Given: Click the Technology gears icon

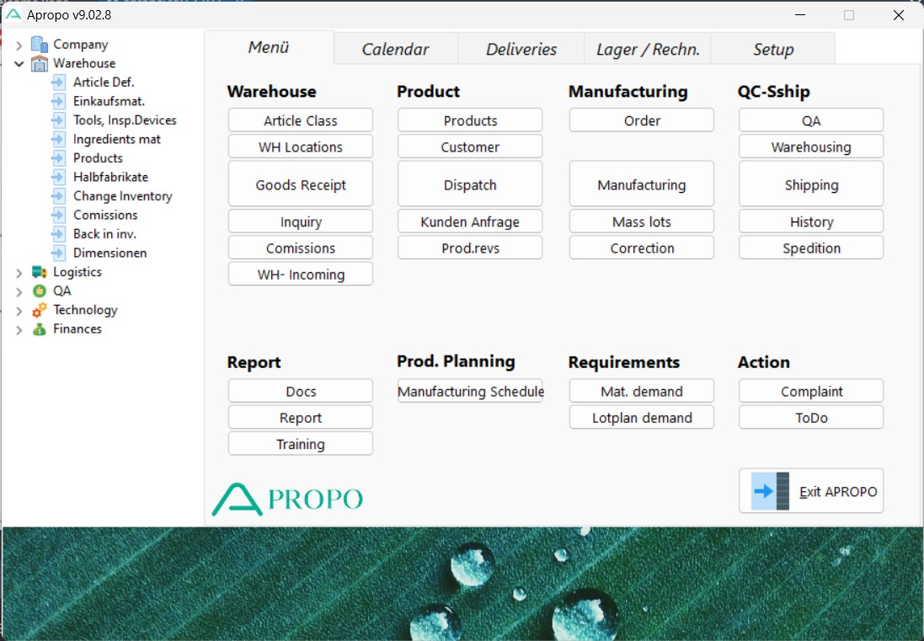Looking at the screenshot, I should click(x=40, y=310).
